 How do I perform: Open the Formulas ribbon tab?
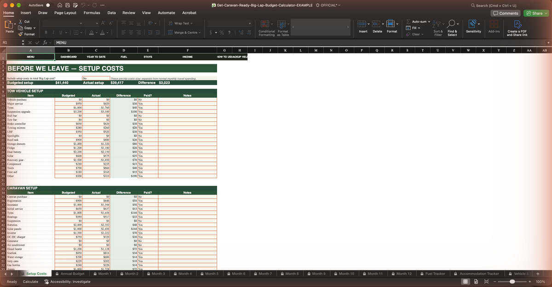pyautogui.click(x=92, y=13)
